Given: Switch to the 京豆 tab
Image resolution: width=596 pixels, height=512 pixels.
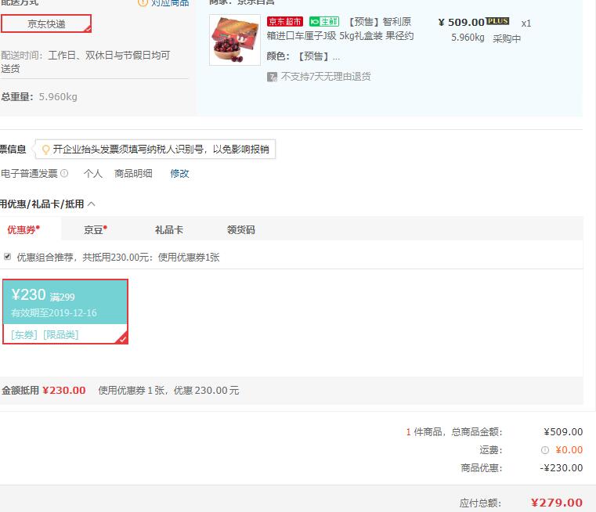Looking at the screenshot, I should point(95,229).
